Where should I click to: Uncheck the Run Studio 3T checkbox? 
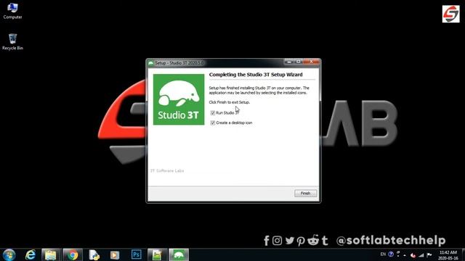point(213,113)
